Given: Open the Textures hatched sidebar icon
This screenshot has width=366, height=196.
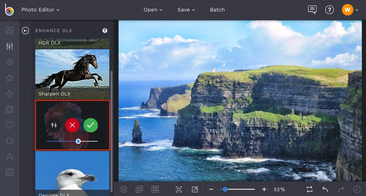Looking at the screenshot, I should coord(10,172).
